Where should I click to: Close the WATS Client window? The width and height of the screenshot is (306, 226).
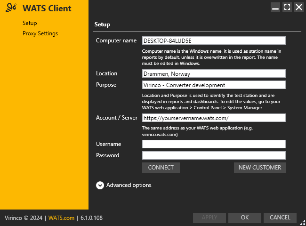coord(299,7)
